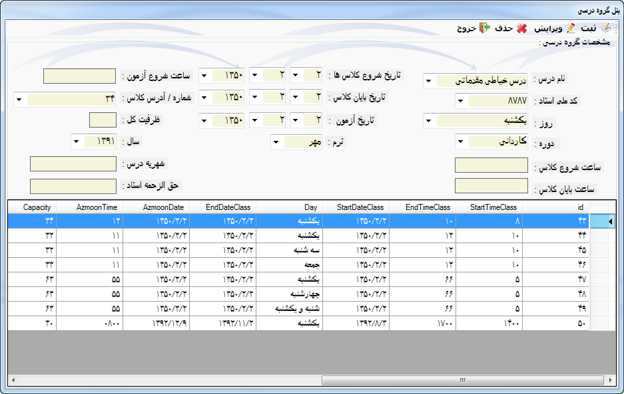This screenshot has width=624, height=394.
Task: Click the ظرفیت کل input field
Action: coord(103,120)
